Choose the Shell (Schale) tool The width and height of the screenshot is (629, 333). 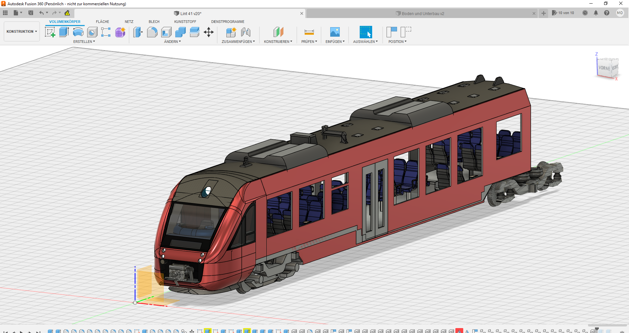[x=166, y=32]
